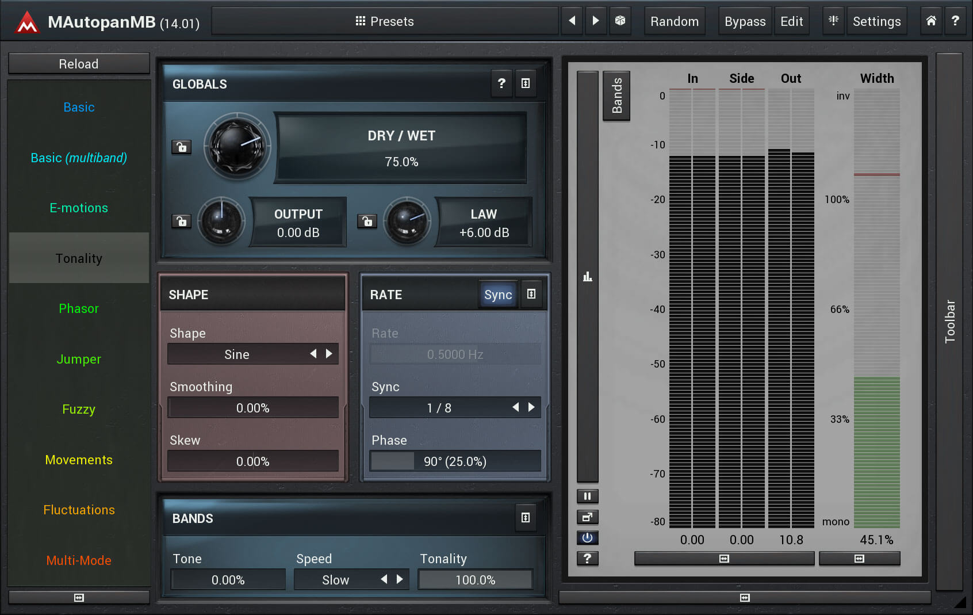Select the E-motions device

79,208
